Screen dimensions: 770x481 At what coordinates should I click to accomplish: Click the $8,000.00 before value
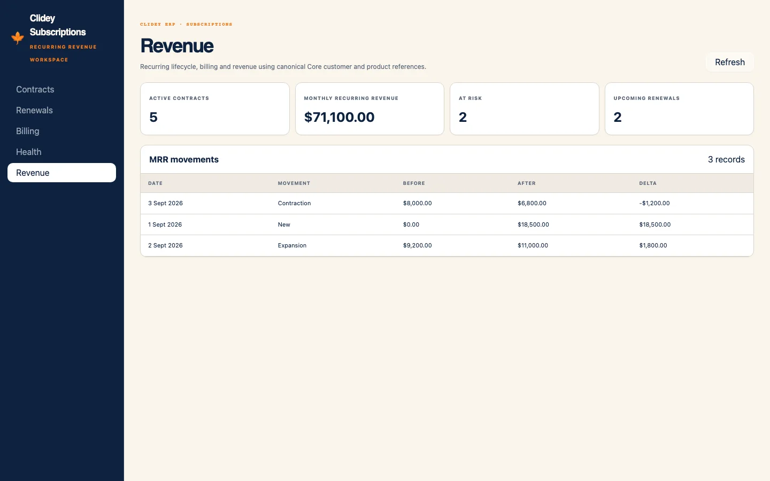click(x=417, y=203)
